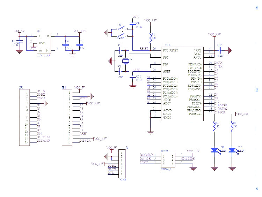Select capacitor C7 22P near the crystal
The image size is (262, 197).
pyautogui.click(x=120, y=50)
